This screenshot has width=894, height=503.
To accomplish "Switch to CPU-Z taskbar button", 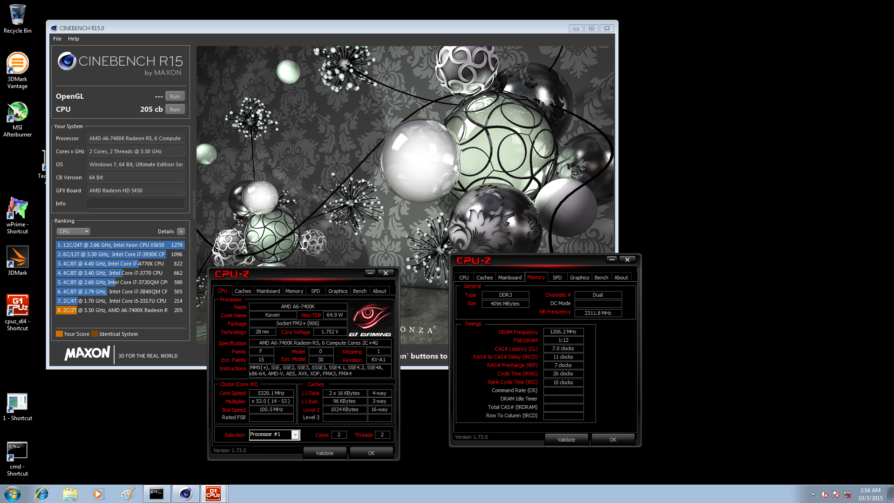I will click(213, 494).
